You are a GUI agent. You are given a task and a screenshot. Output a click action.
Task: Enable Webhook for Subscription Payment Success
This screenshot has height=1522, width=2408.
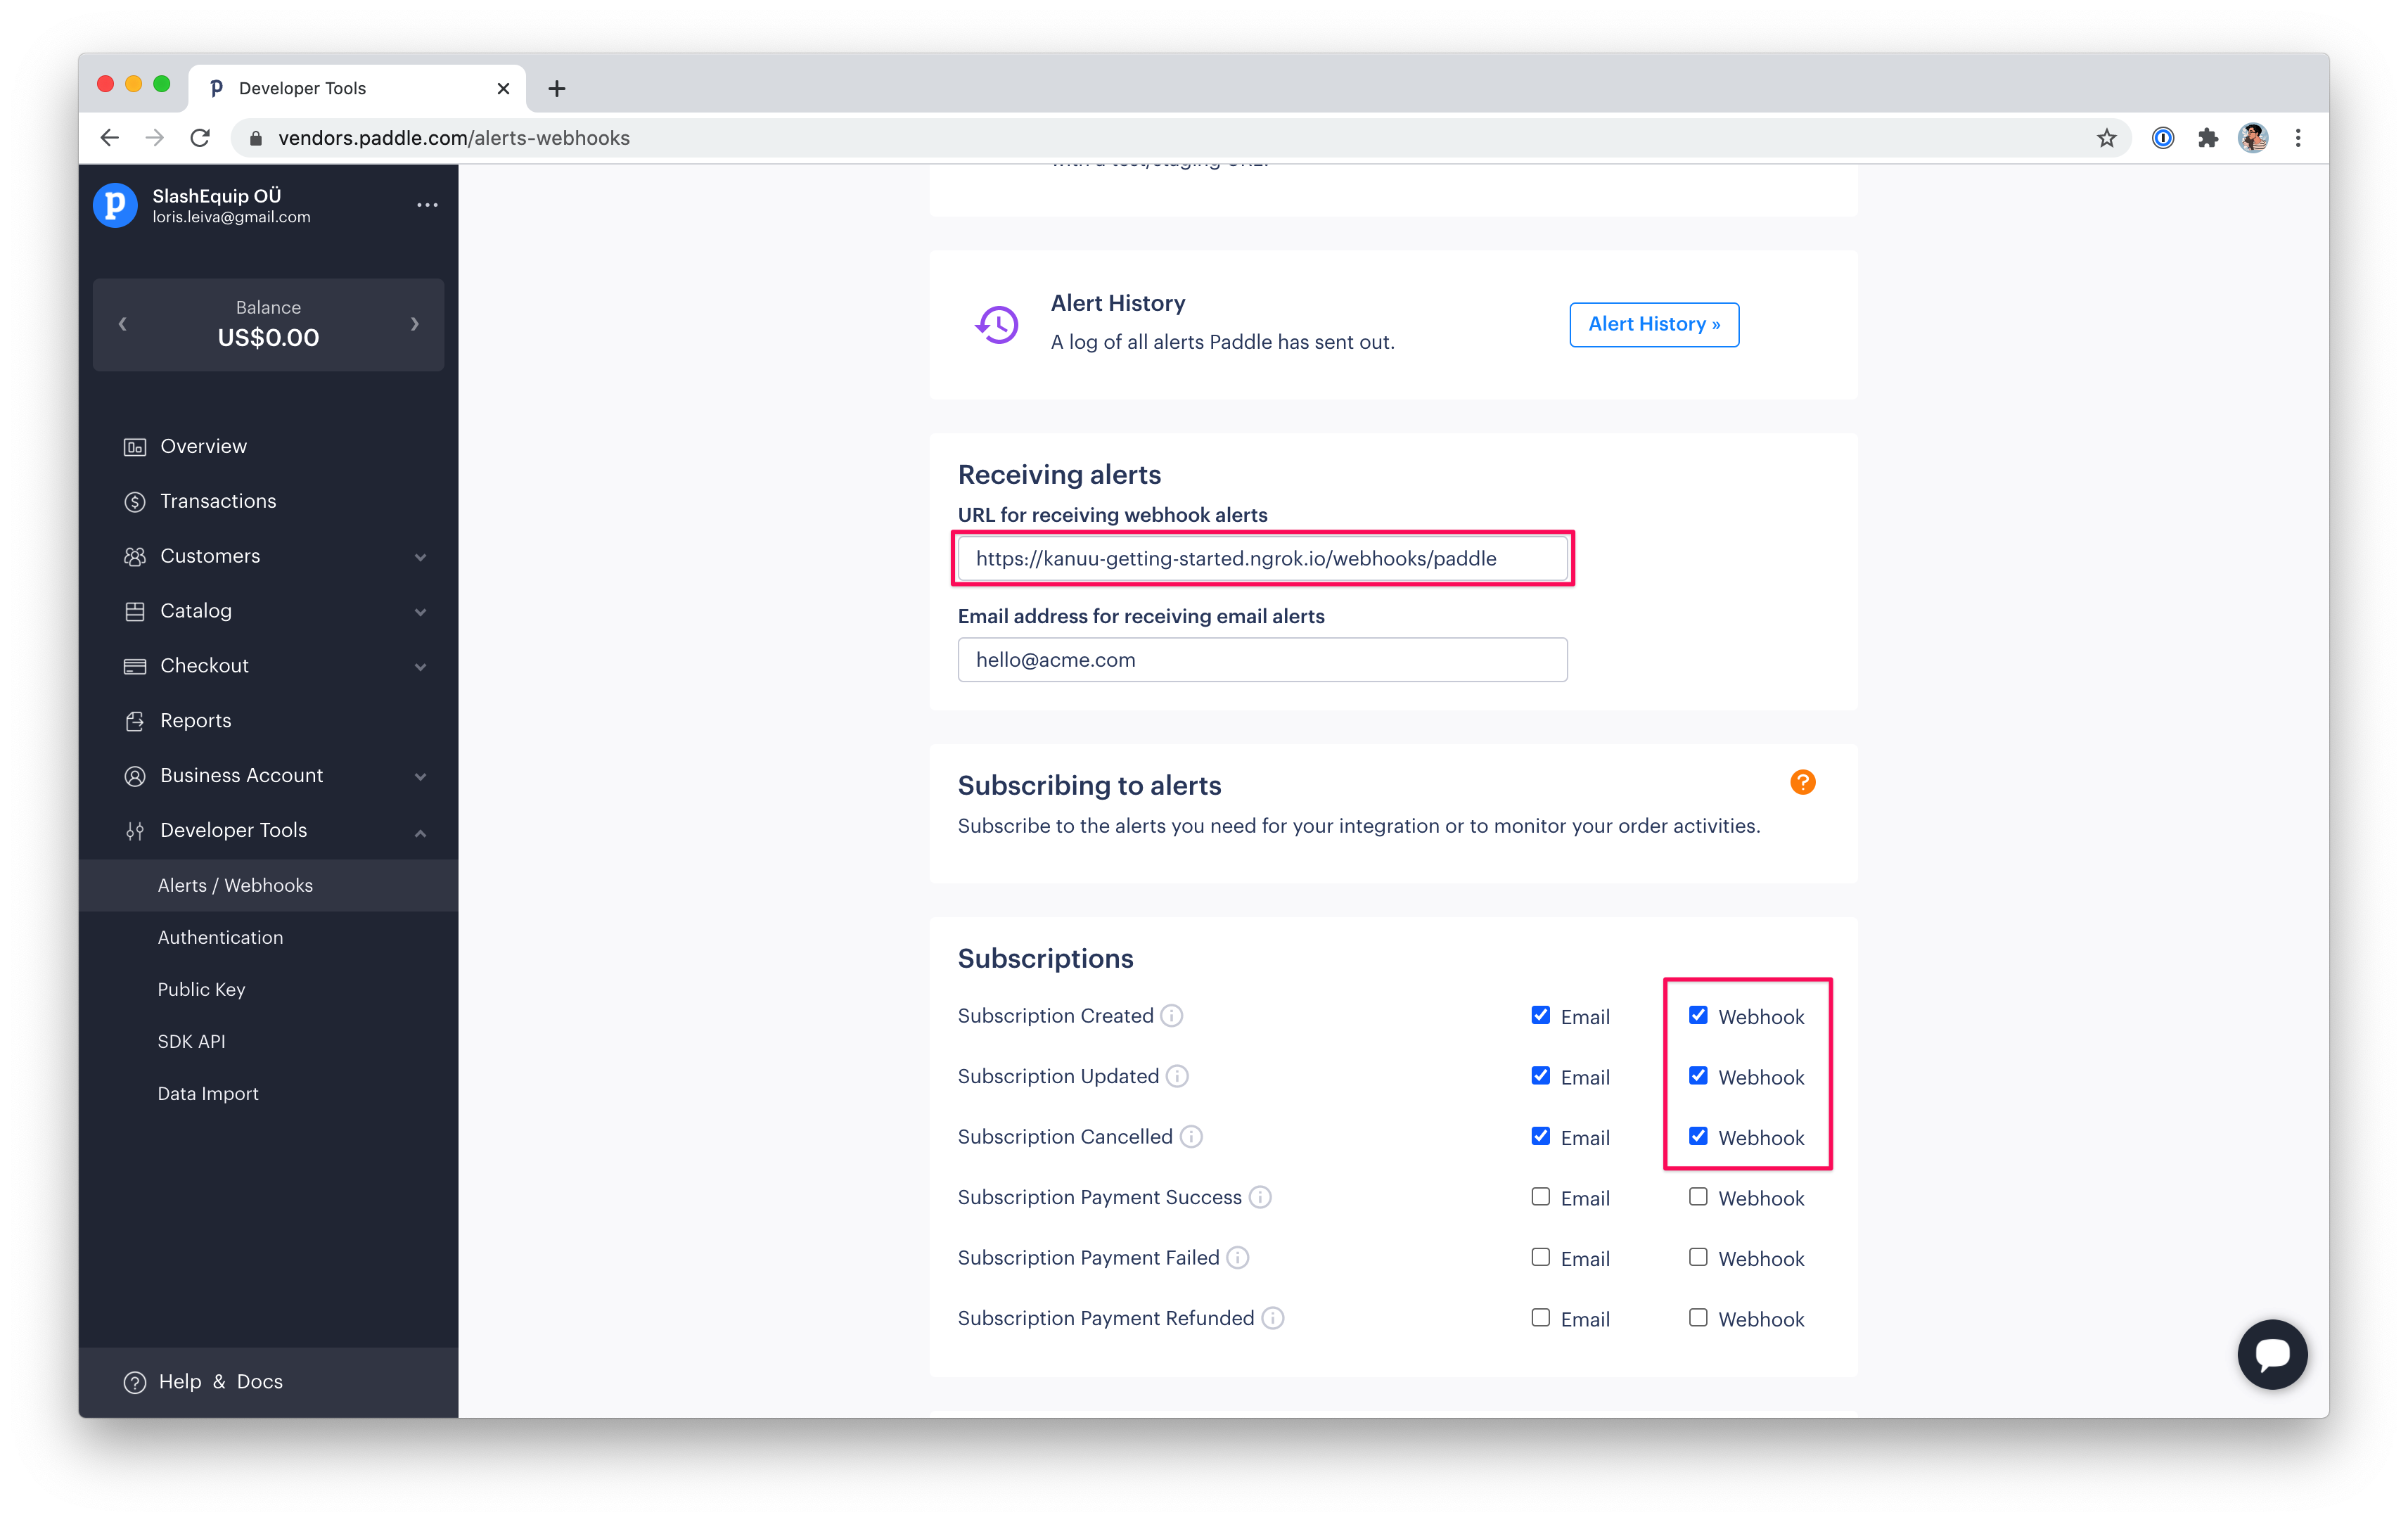1697,1197
